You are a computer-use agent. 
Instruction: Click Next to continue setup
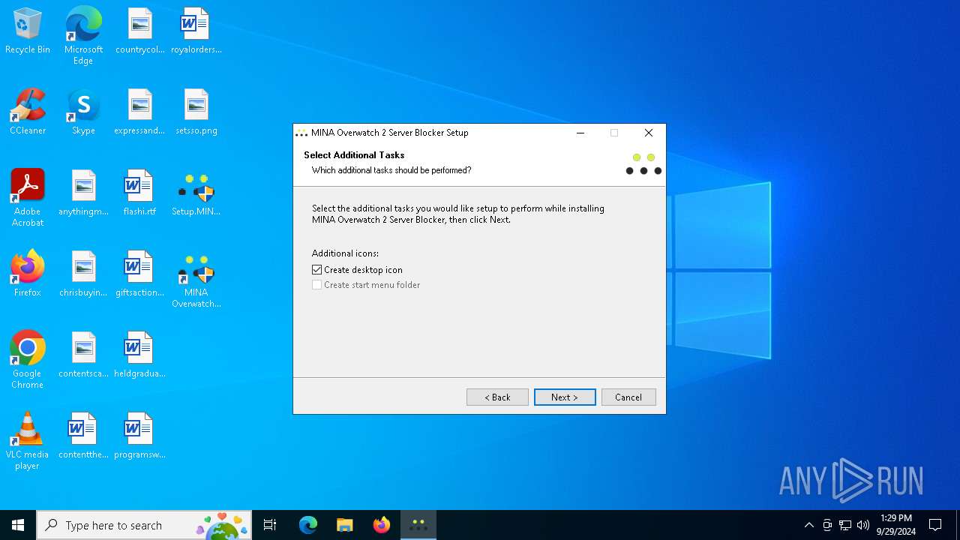point(565,397)
